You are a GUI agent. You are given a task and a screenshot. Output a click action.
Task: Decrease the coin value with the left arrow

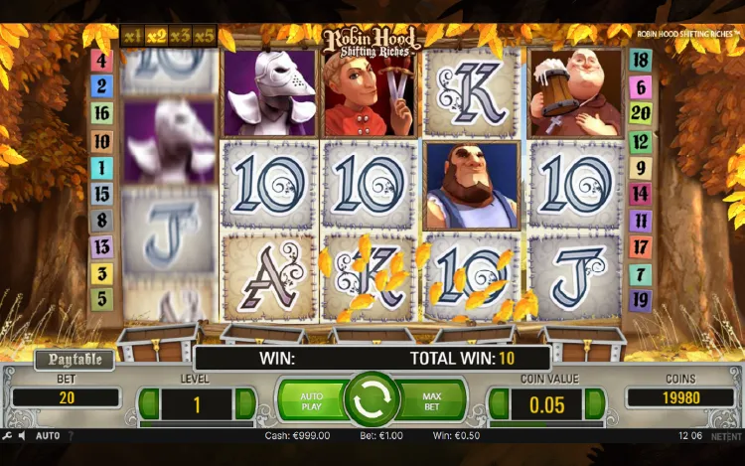(499, 404)
